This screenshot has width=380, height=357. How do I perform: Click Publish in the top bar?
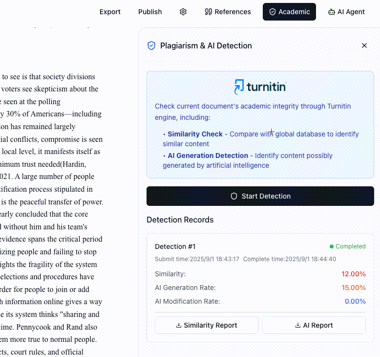[150, 12]
